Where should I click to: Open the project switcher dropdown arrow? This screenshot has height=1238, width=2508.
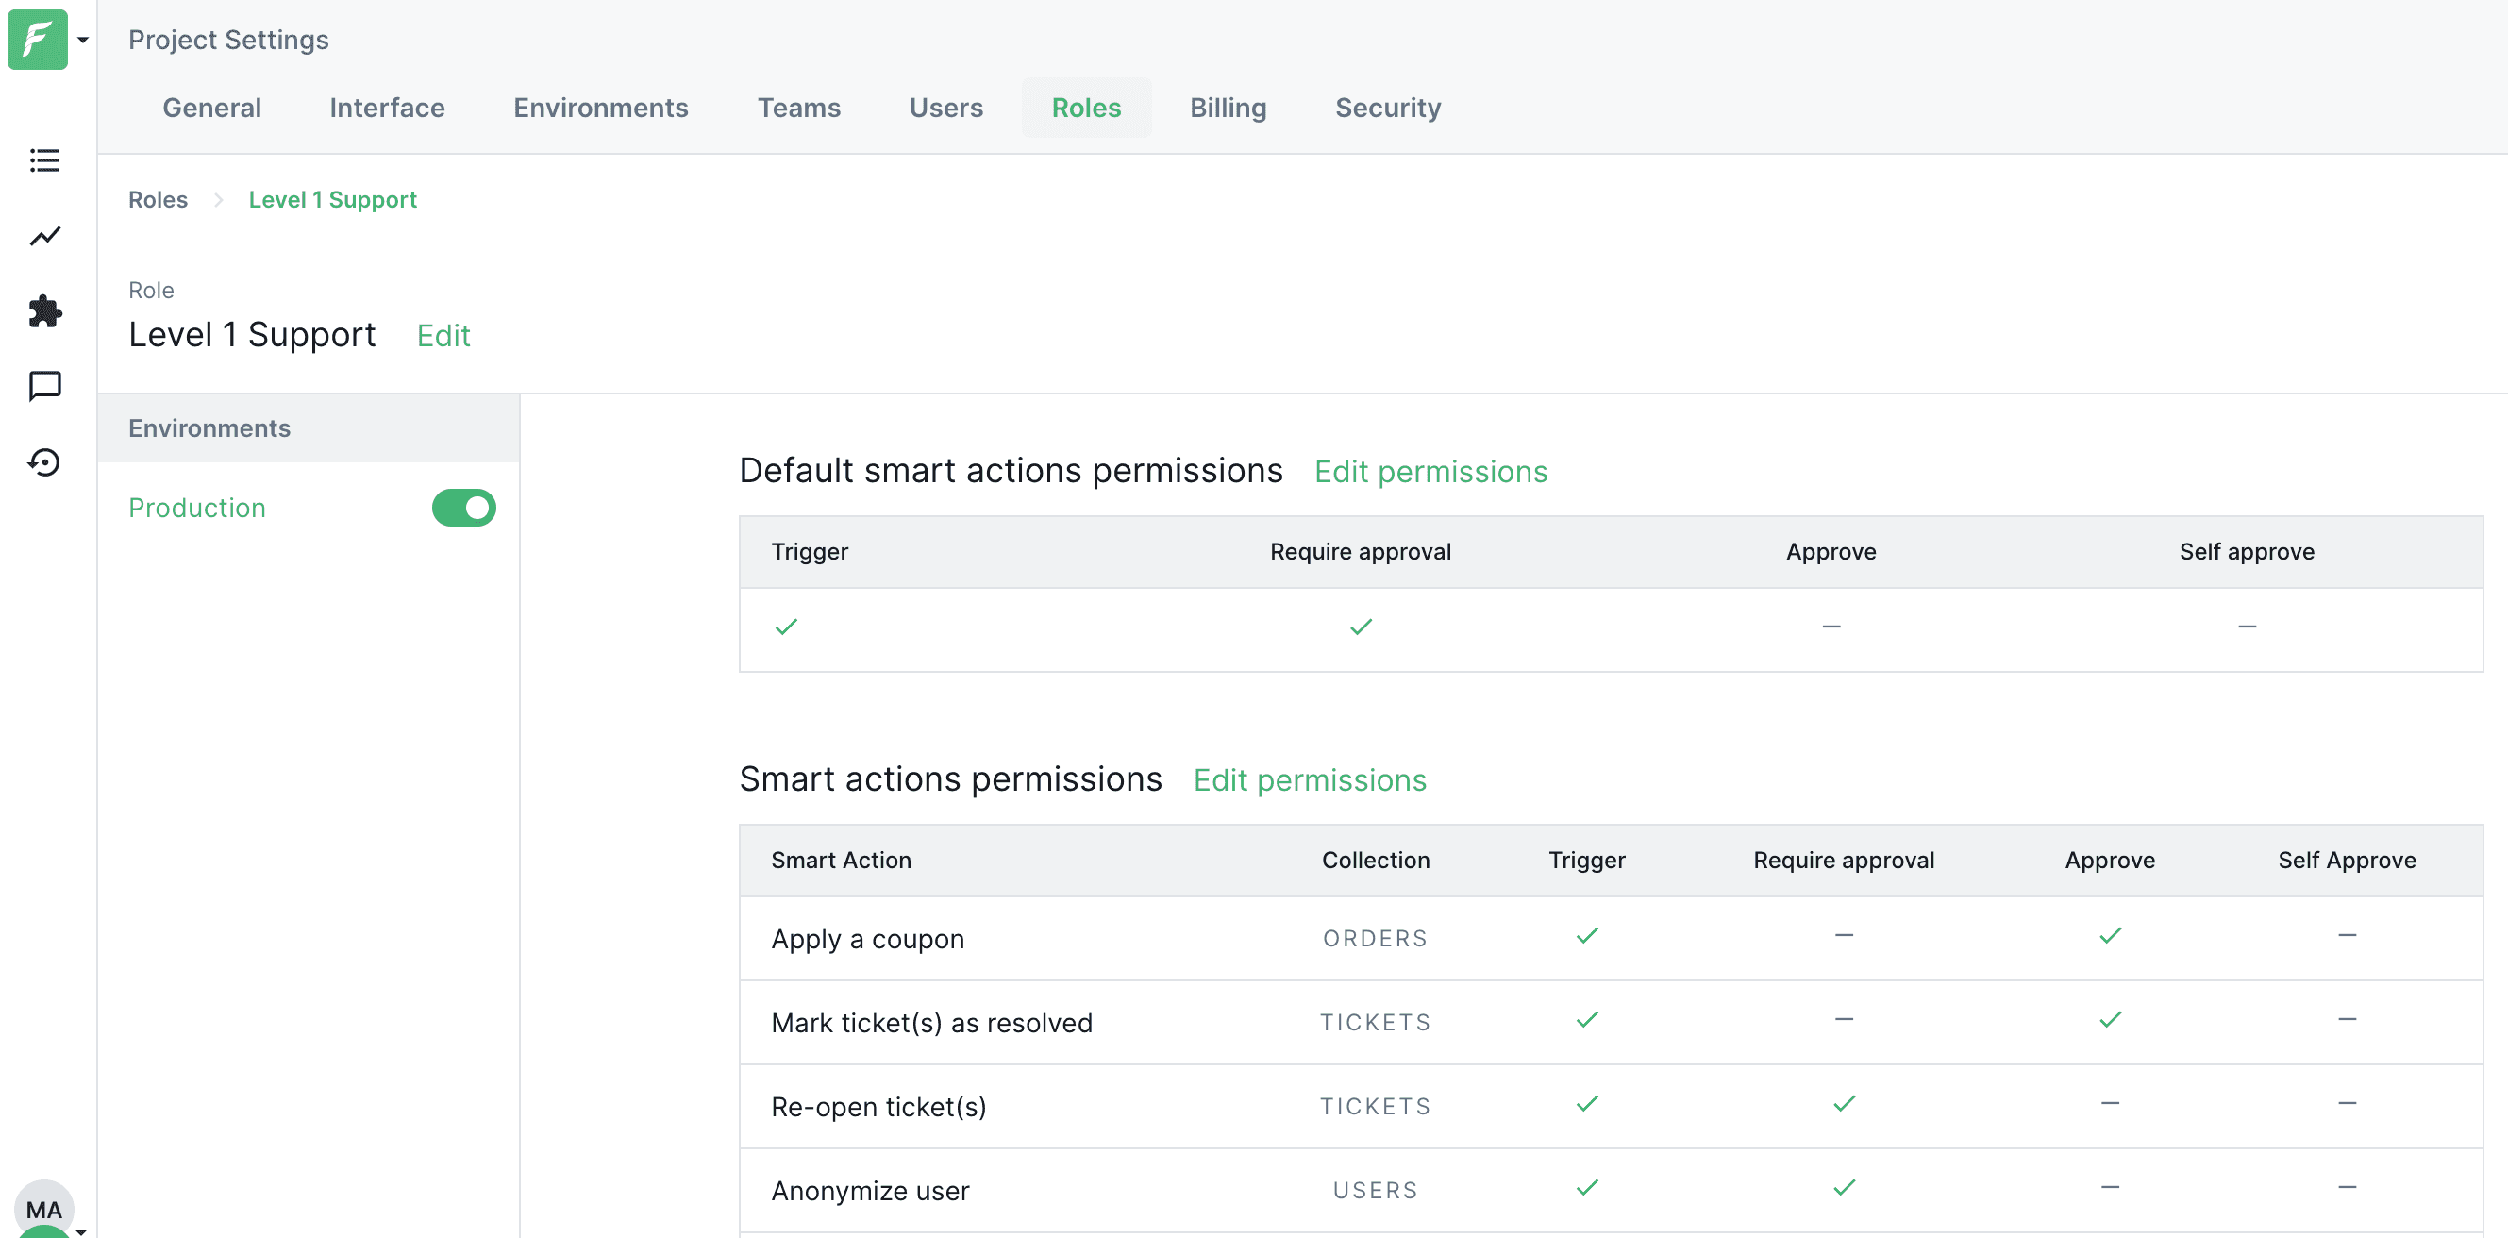click(x=83, y=40)
